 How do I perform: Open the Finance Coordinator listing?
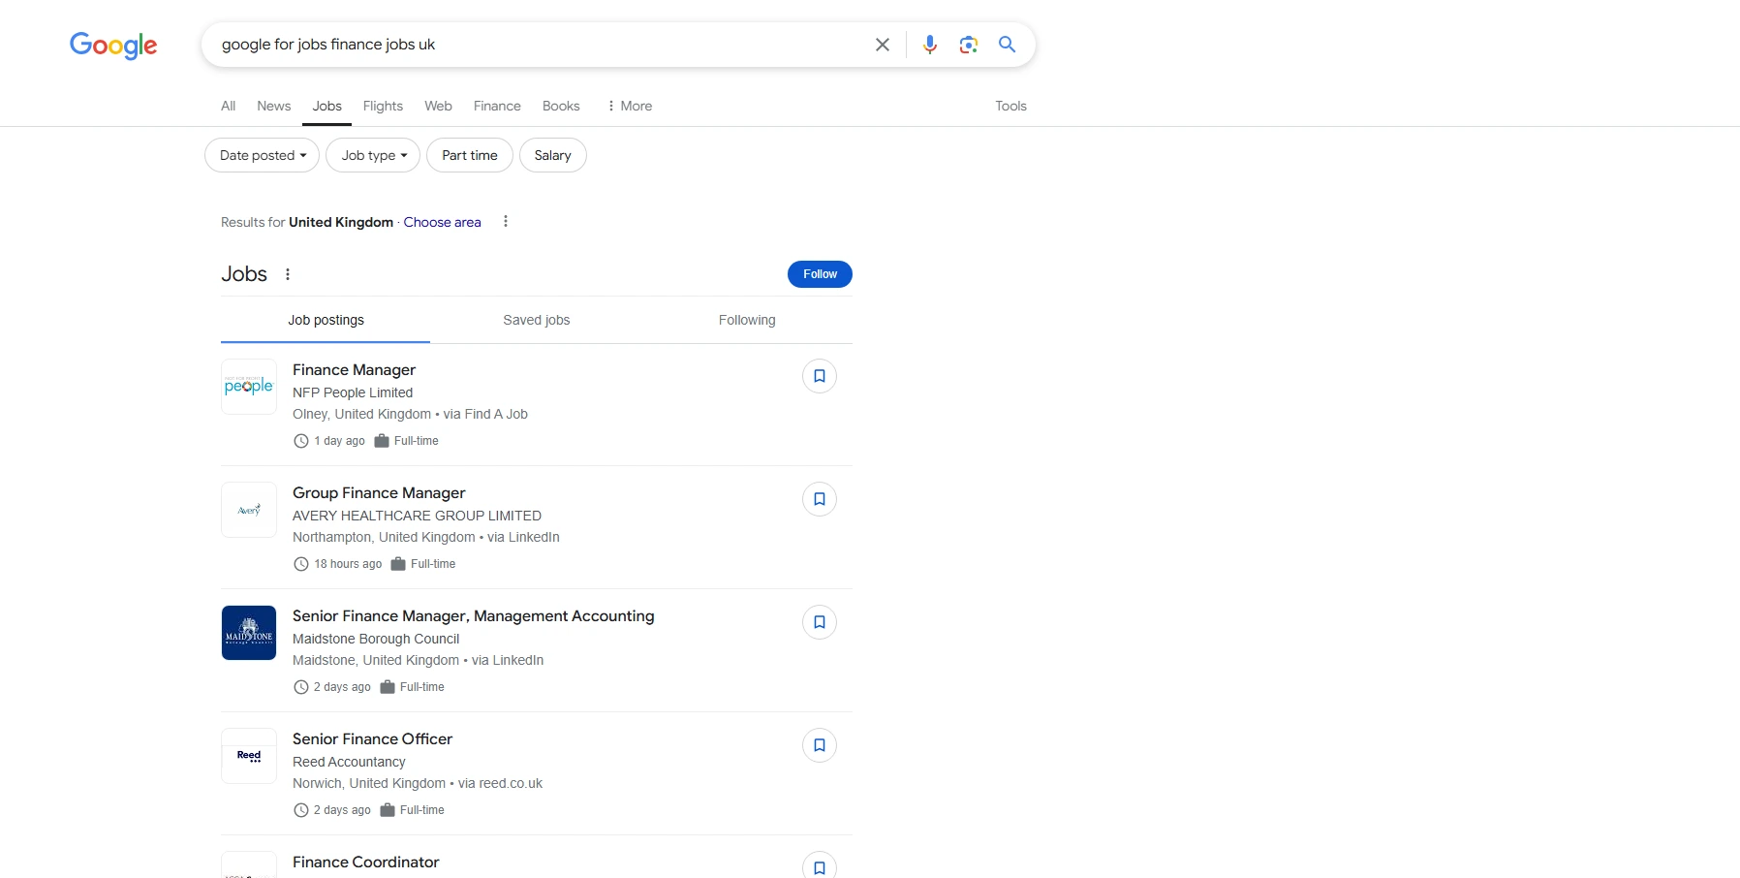[x=366, y=862]
